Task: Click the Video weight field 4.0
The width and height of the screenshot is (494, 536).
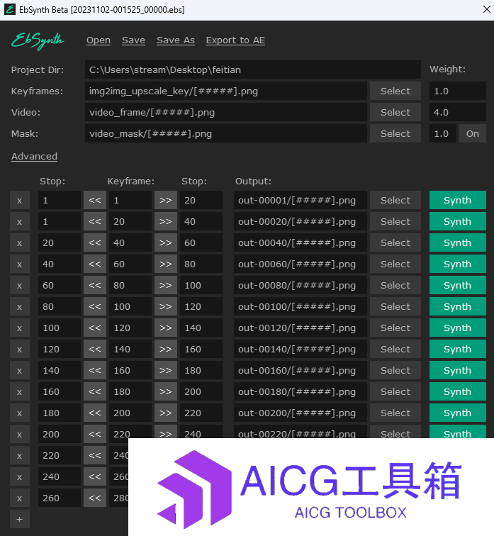Action: click(457, 113)
